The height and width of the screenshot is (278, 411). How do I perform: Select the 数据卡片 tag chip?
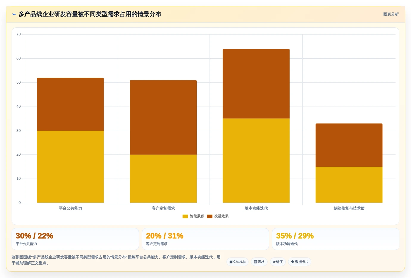pyautogui.click(x=300, y=262)
